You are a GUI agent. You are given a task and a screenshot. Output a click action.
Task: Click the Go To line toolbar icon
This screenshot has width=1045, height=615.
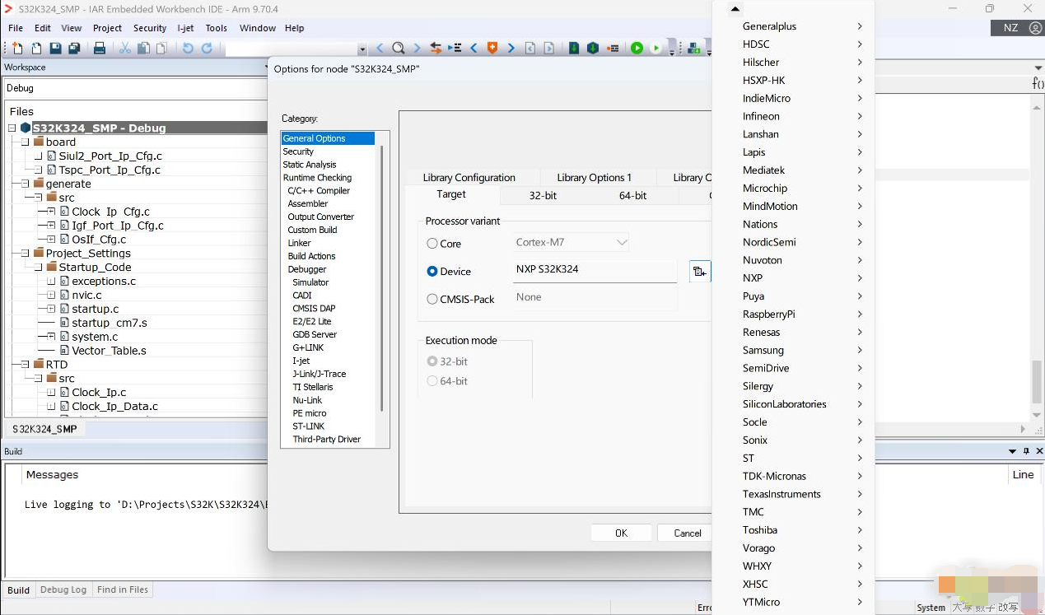pos(454,49)
